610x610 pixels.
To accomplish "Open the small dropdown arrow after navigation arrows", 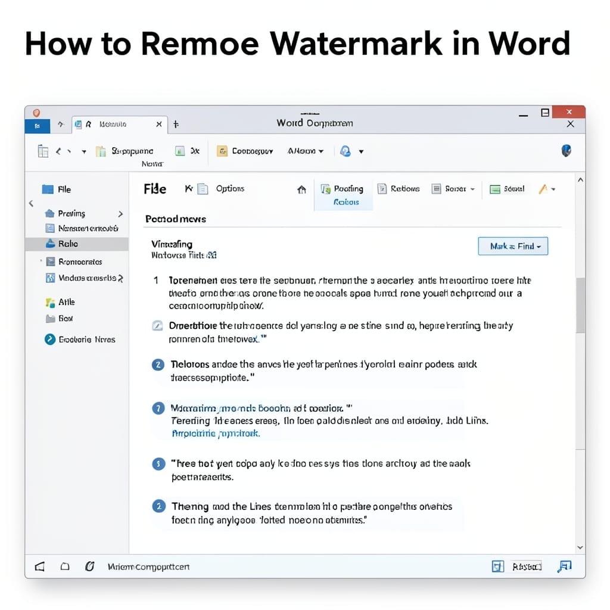I will click(x=83, y=152).
